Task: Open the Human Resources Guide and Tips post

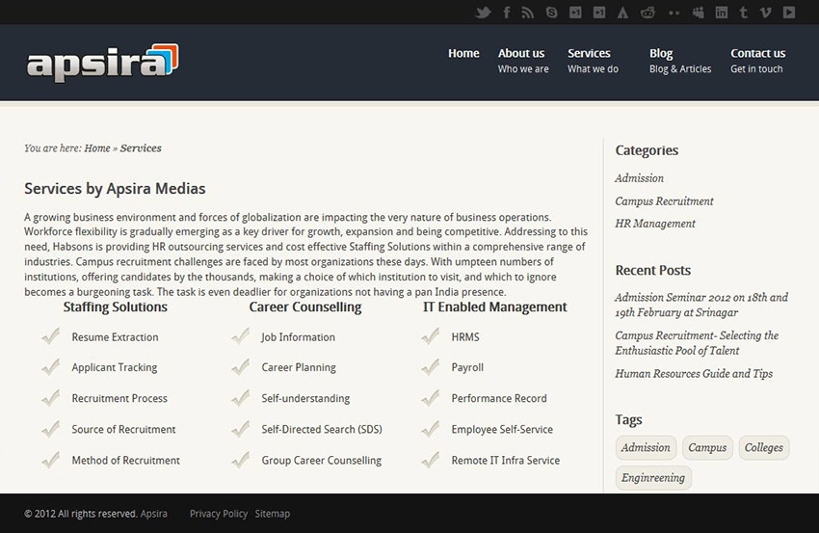Action: pos(694,374)
